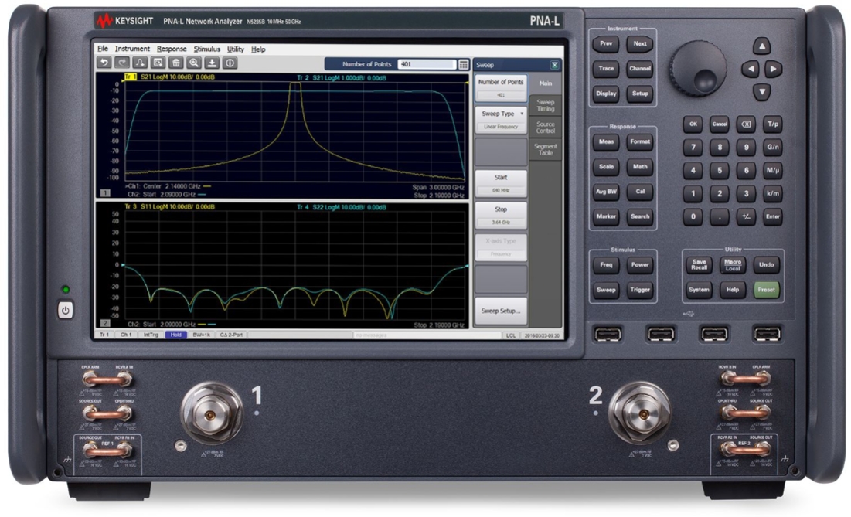Click the Port 2 test connector
The height and width of the screenshot is (517, 851).
click(x=639, y=414)
